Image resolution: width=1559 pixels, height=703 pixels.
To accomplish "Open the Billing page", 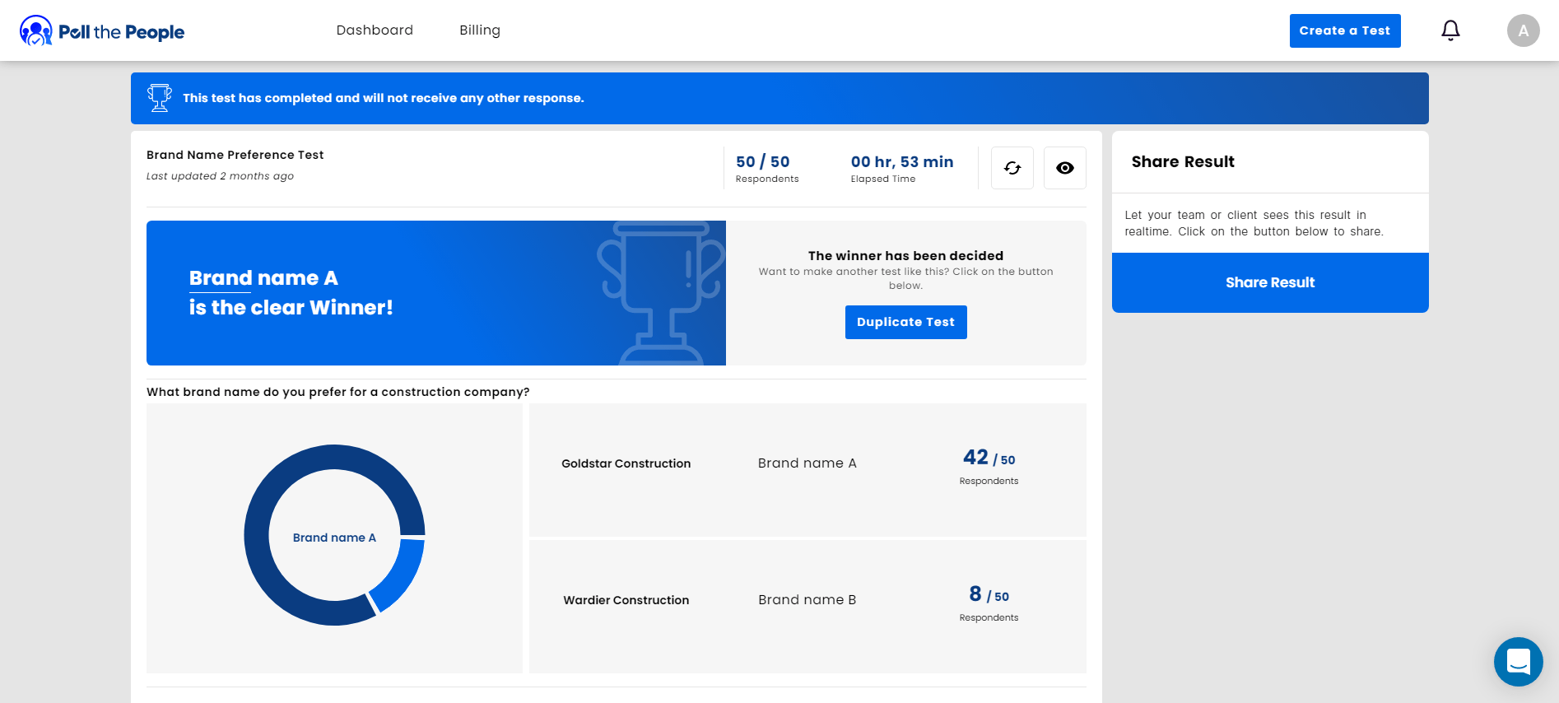I will tap(479, 30).
